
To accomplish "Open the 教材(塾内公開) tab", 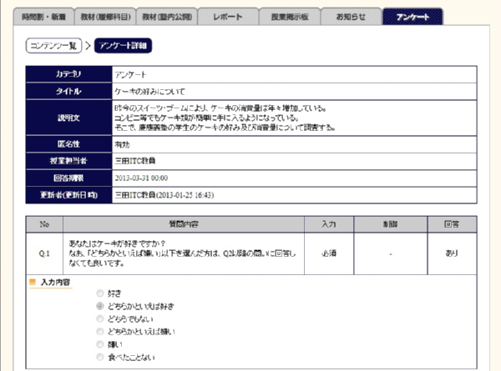I will (168, 16).
